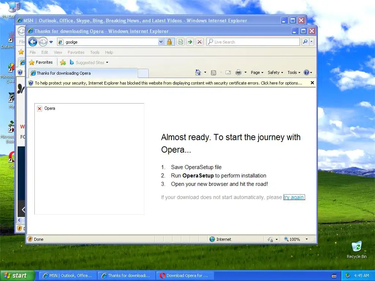This screenshot has height=281, width=375.
Task: Expand the address bar history dropdown
Action: pos(161,42)
